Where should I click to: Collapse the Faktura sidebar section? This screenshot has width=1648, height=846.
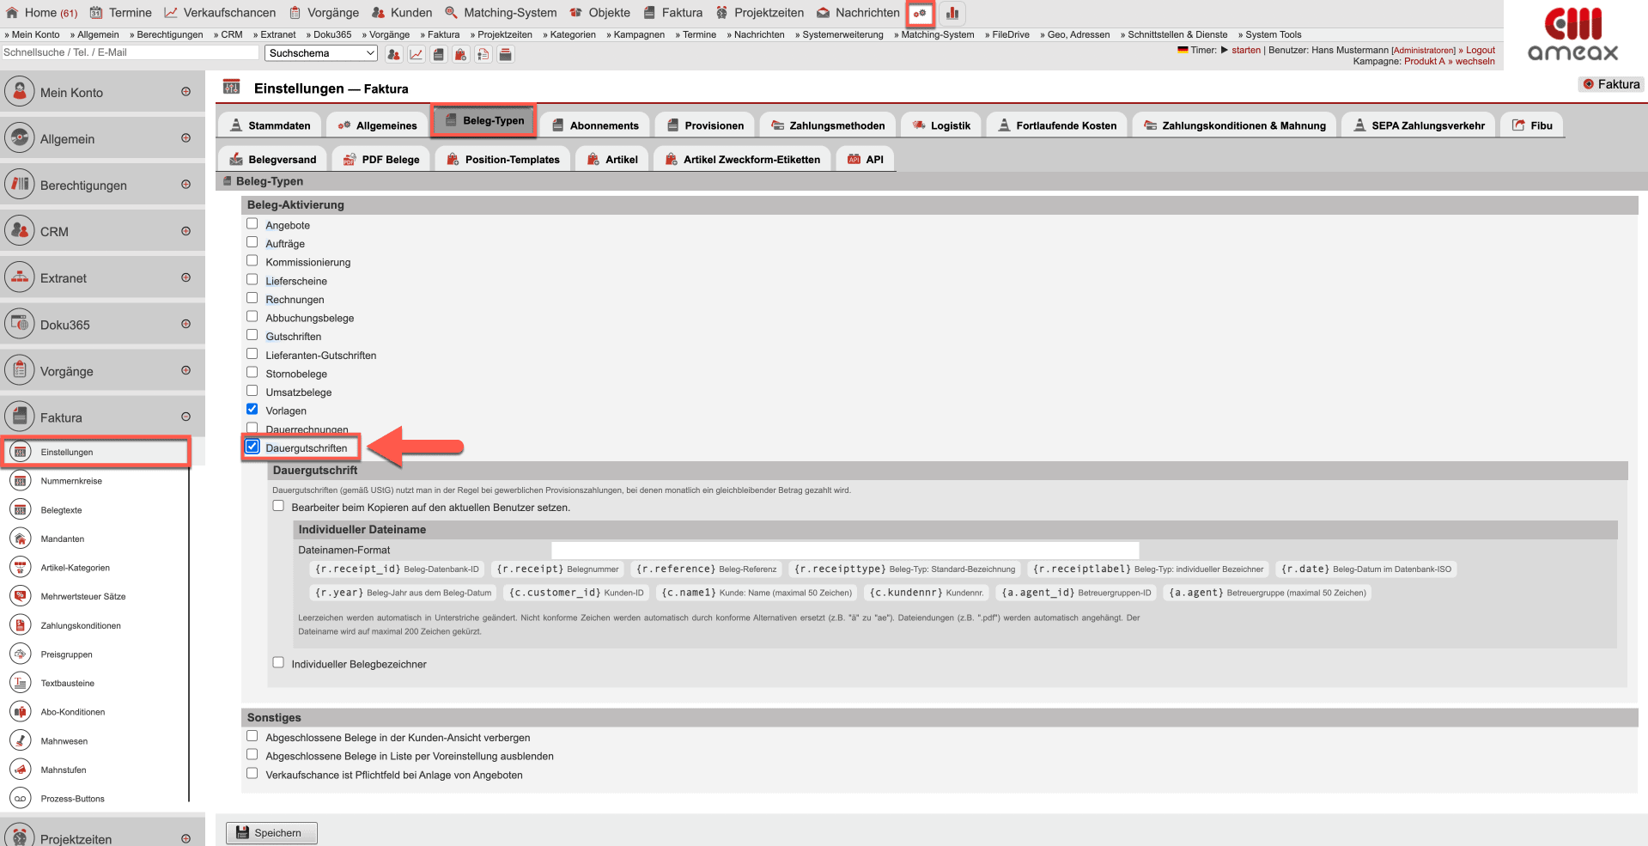click(185, 417)
